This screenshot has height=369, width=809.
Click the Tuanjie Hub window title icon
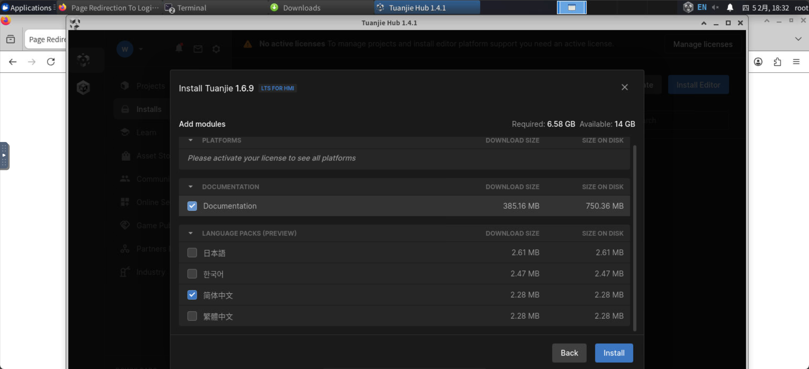(x=75, y=23)
